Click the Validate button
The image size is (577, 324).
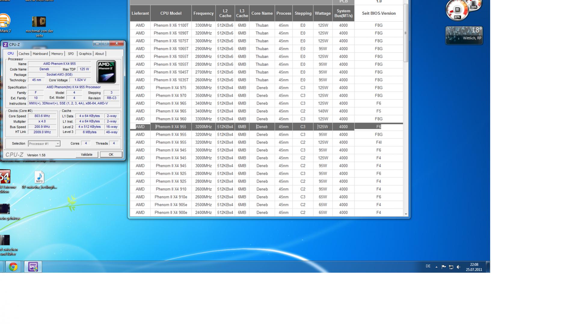[x=87, y=154]
